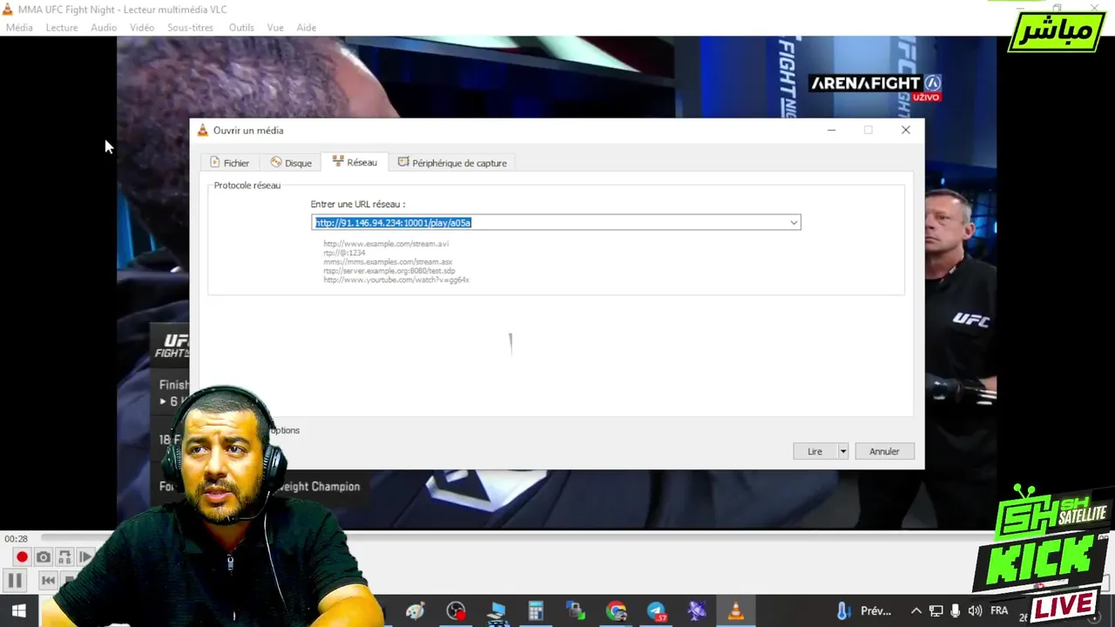Open the Windows Start menu
The image size is (1115, 627).
coord(18,611)
